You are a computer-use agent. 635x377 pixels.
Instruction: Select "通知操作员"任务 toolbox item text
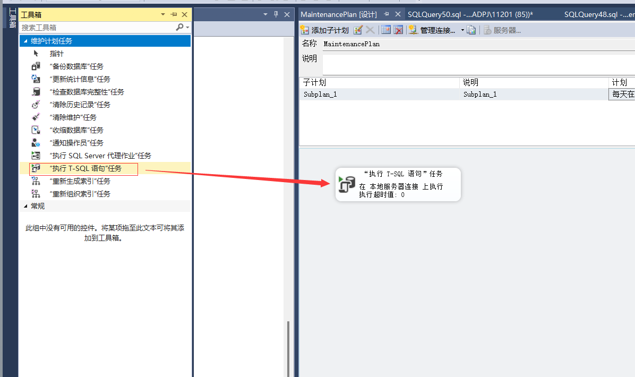point(76,143)
